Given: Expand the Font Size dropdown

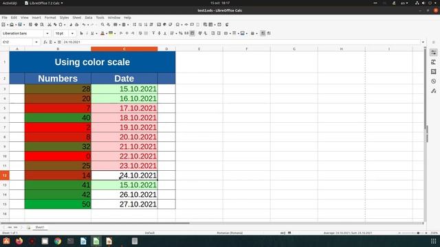Looking at the screenshot, I should (72, 34).
